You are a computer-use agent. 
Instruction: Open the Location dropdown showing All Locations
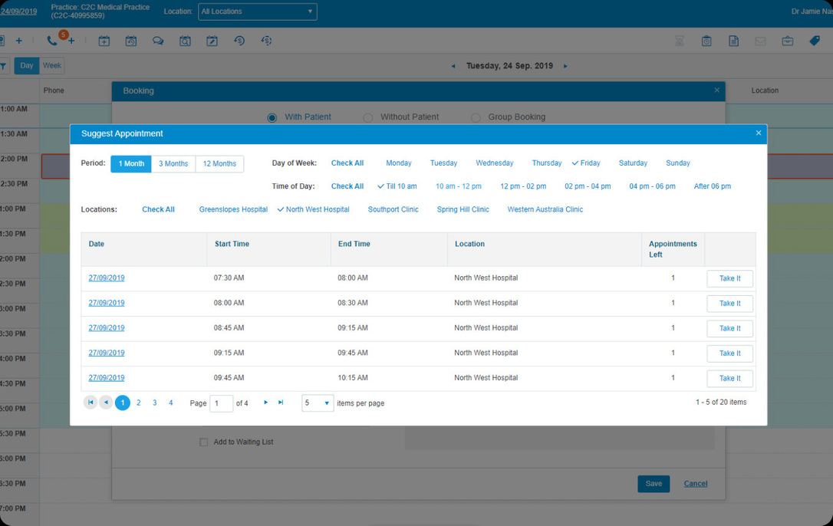[257, 12]
